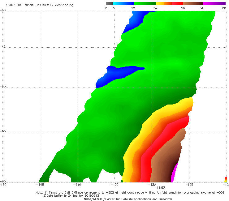Click the '-145' longitude axis label

(x=40, y=185)
